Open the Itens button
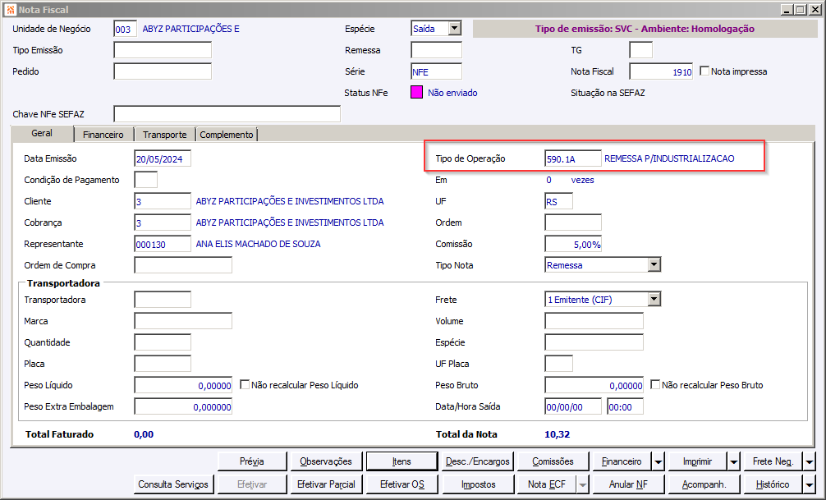This screenshot has width=826, height=500. [402, 461]
